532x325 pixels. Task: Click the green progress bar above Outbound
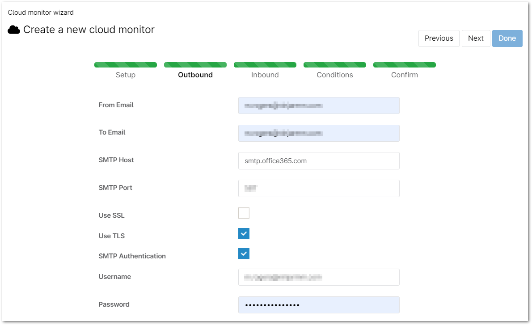coord(195,64)
